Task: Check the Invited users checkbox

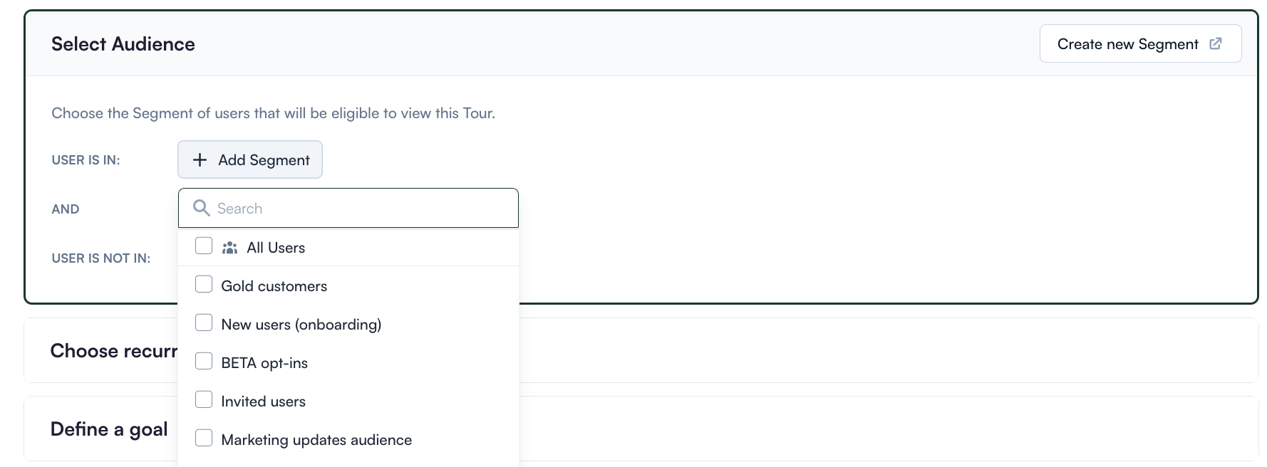Action: 204,400
